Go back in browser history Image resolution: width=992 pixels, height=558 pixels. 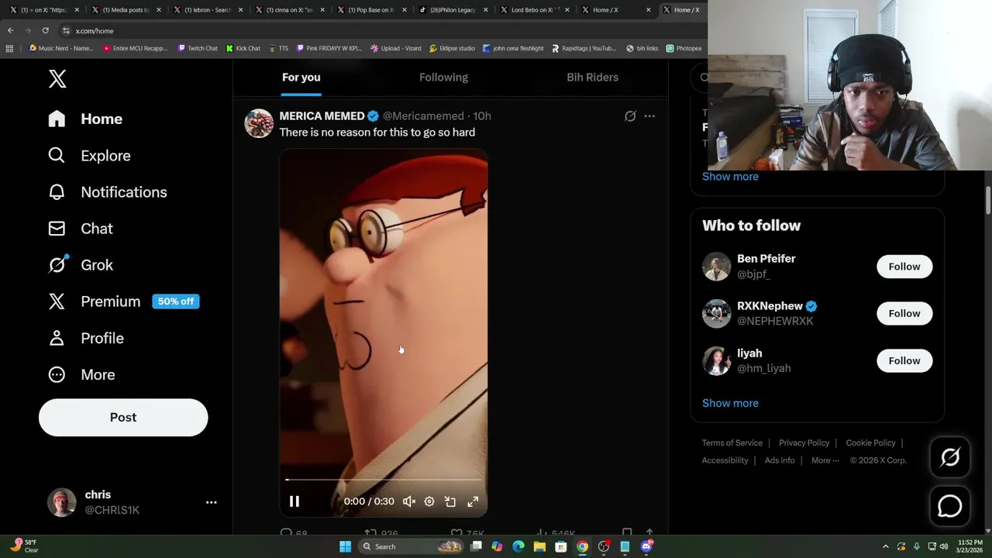click(x=10, y=31)
